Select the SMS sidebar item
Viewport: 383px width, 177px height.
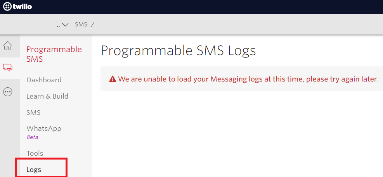coord(33,113)
